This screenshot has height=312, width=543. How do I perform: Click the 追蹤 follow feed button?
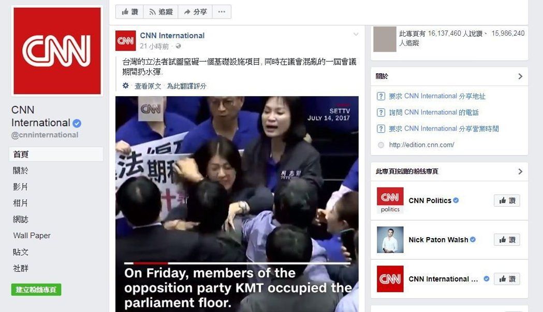pyautogui.click(x=160, y=12)
